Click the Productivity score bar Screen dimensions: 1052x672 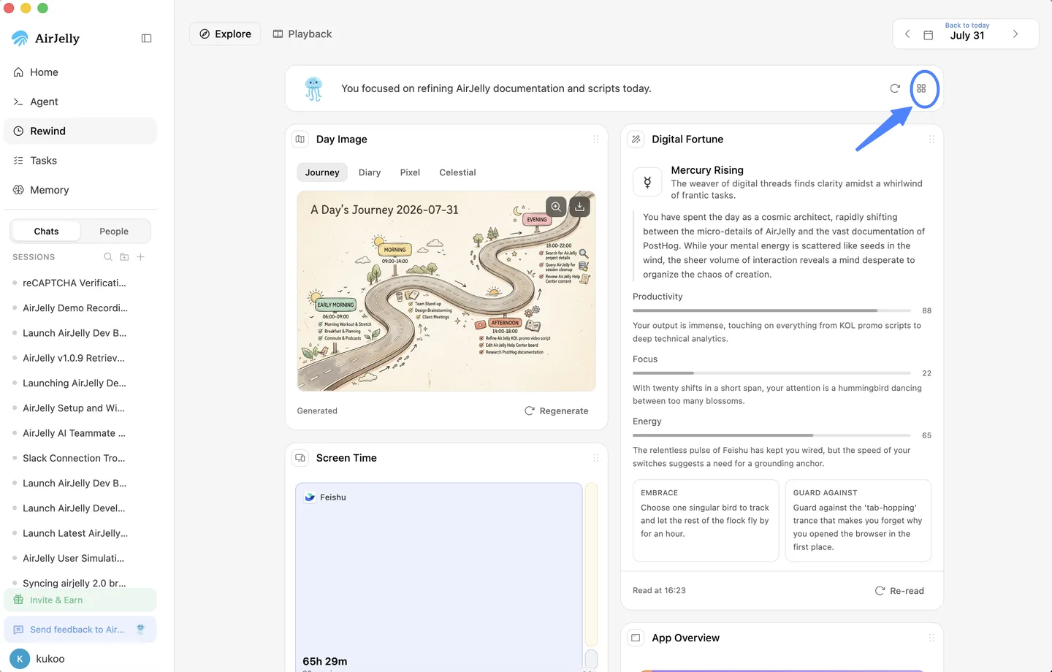tap(771, 310)
